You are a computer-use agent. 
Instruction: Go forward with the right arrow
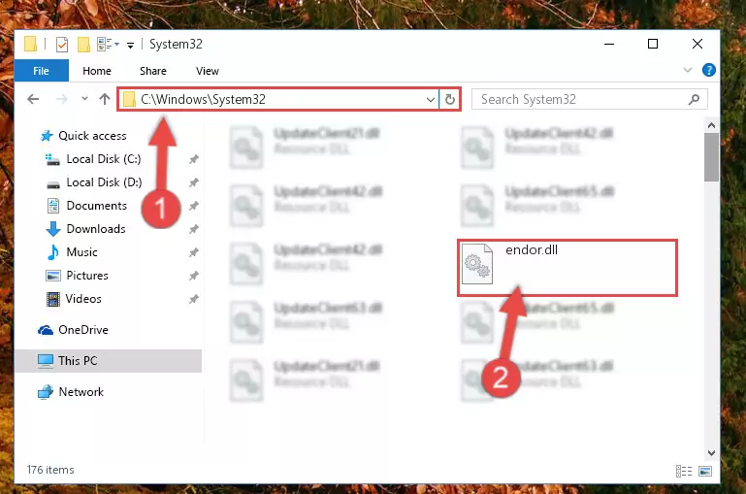click(x=62, y=99)
